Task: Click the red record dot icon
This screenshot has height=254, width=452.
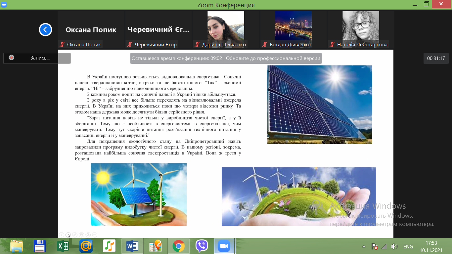Action: click(12, 58)
